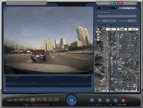Screen dimensions: 143x108
Task: Pan the map upward arrow
Action: (98, 29)
